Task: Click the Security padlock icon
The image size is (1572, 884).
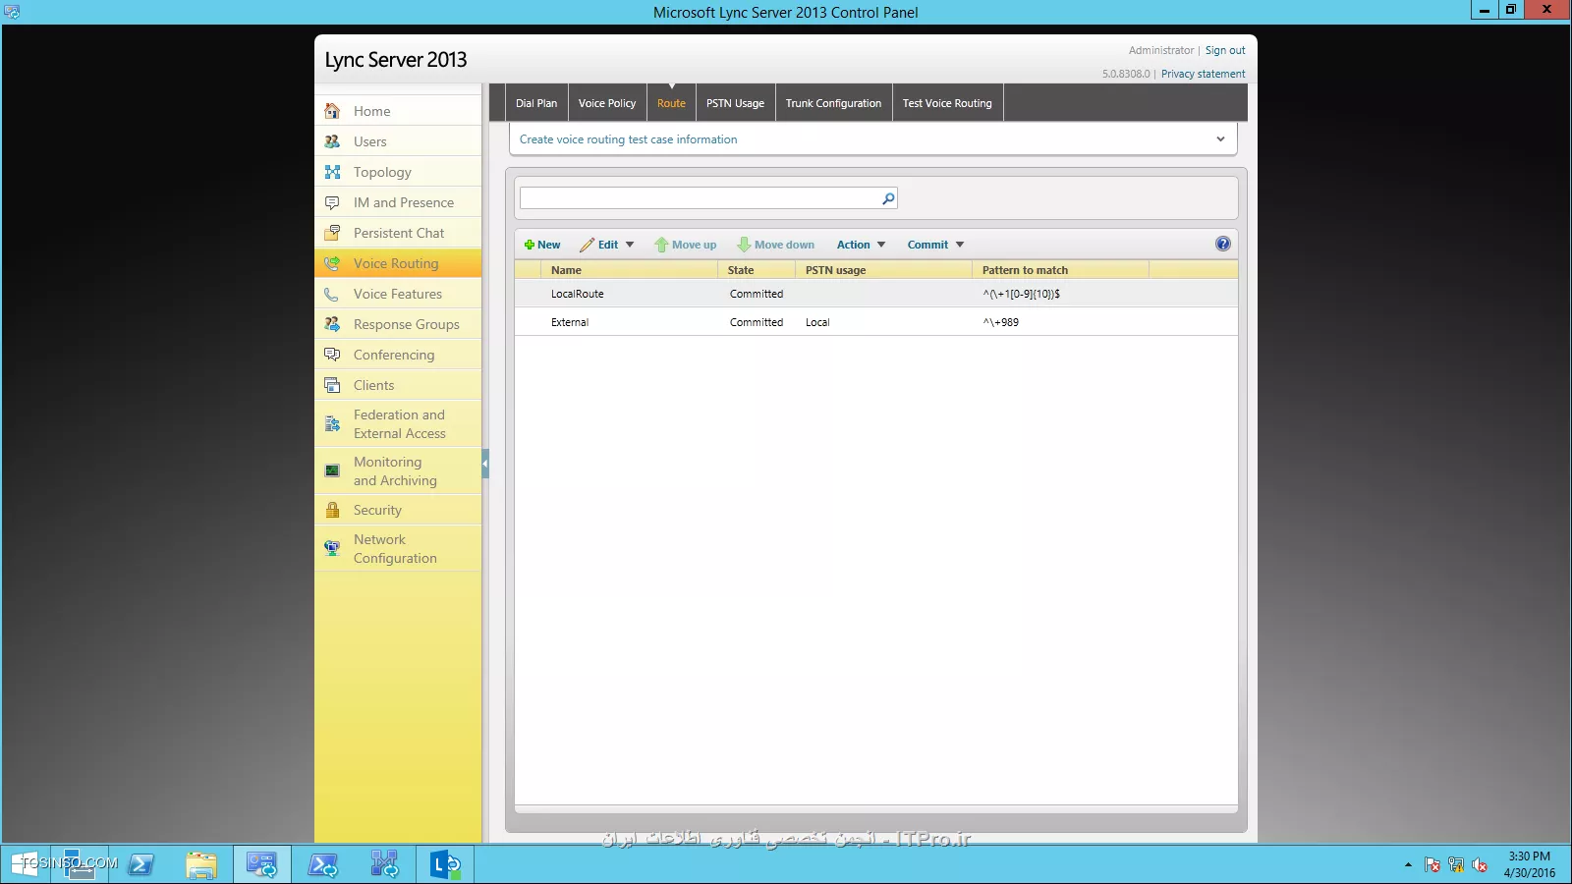Action: coord(332,510)
